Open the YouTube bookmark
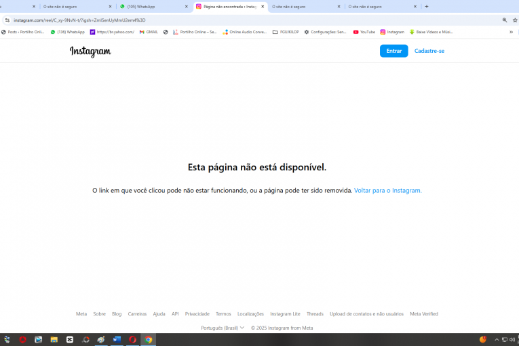This screenshot has width=519, height=346. 364,32
